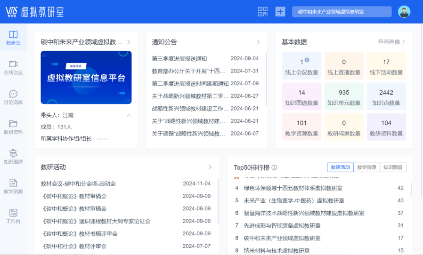
Task: Click the plus add button in header
Action: 280,12
